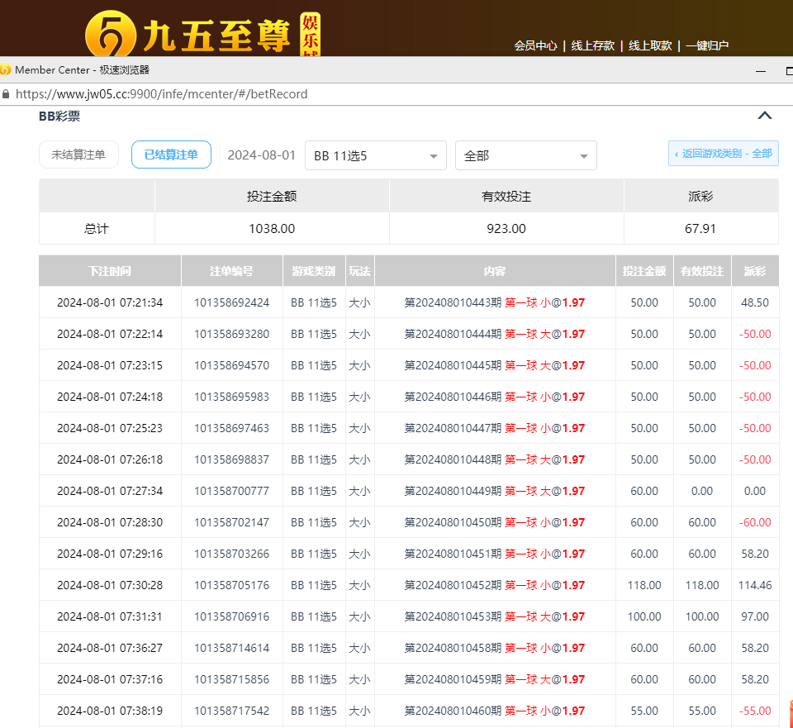Click the URL address field
The width and height of the screenshot is (793, 728).
pyautogui.click(x=330, y=94)
